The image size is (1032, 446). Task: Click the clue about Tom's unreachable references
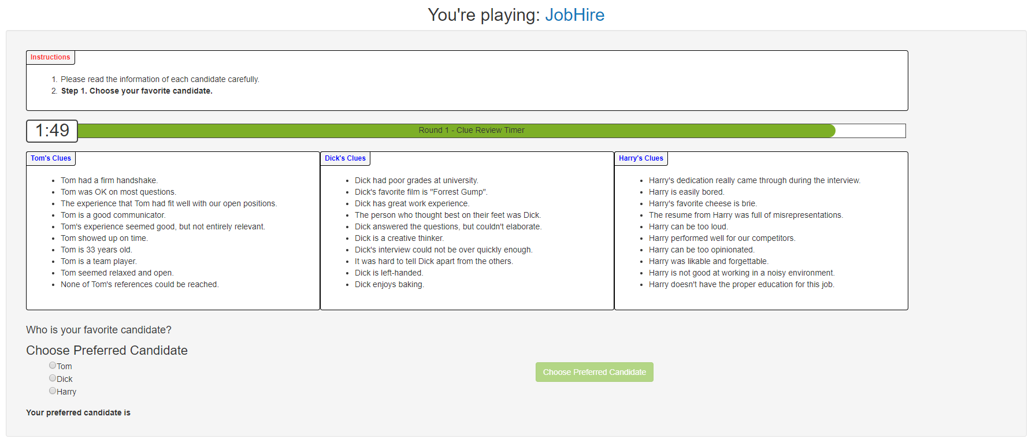pyautogui.click(x=139, y=285)
